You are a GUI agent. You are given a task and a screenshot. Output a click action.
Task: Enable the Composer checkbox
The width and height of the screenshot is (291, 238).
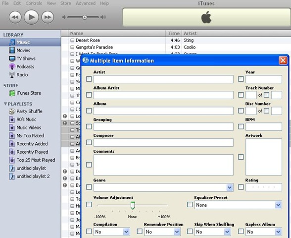tap(89, 142)
